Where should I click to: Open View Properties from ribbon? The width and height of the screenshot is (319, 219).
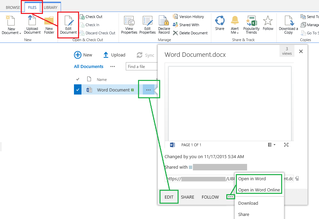pos(129,25)
